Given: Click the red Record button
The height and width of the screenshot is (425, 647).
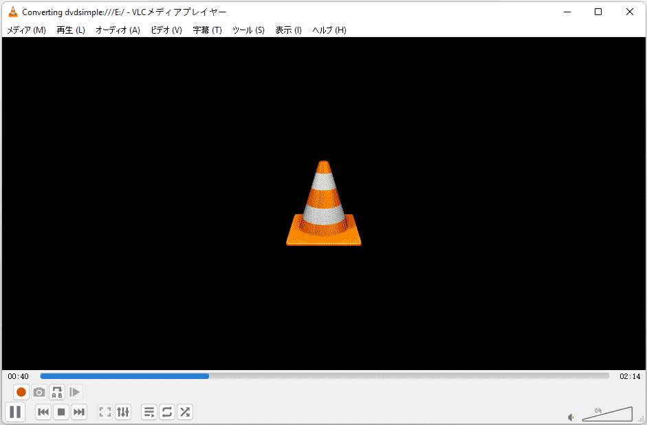Looking at the screenshot, I should (21, 392).
